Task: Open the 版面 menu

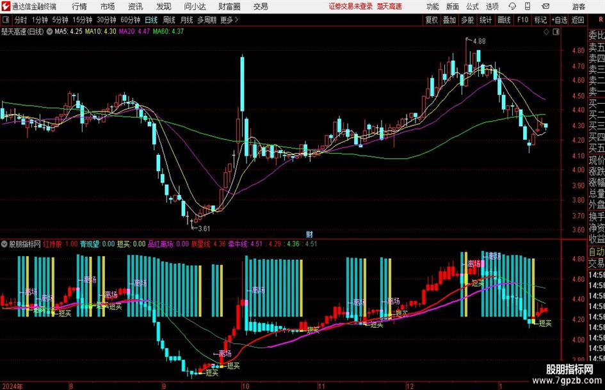Action: click(452, 6)
